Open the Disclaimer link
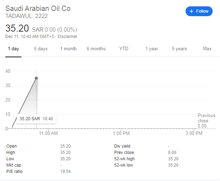The width and height of the screenshot is (220, 181). click(67, 37)
